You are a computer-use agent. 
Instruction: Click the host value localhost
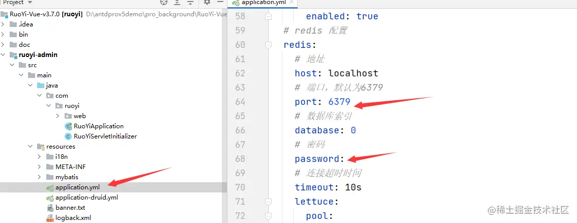(353, 73)
